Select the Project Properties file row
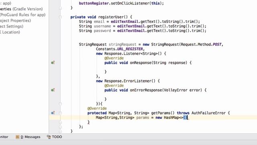The height and width of the screenshot is (145, 257). click(15, 21)
